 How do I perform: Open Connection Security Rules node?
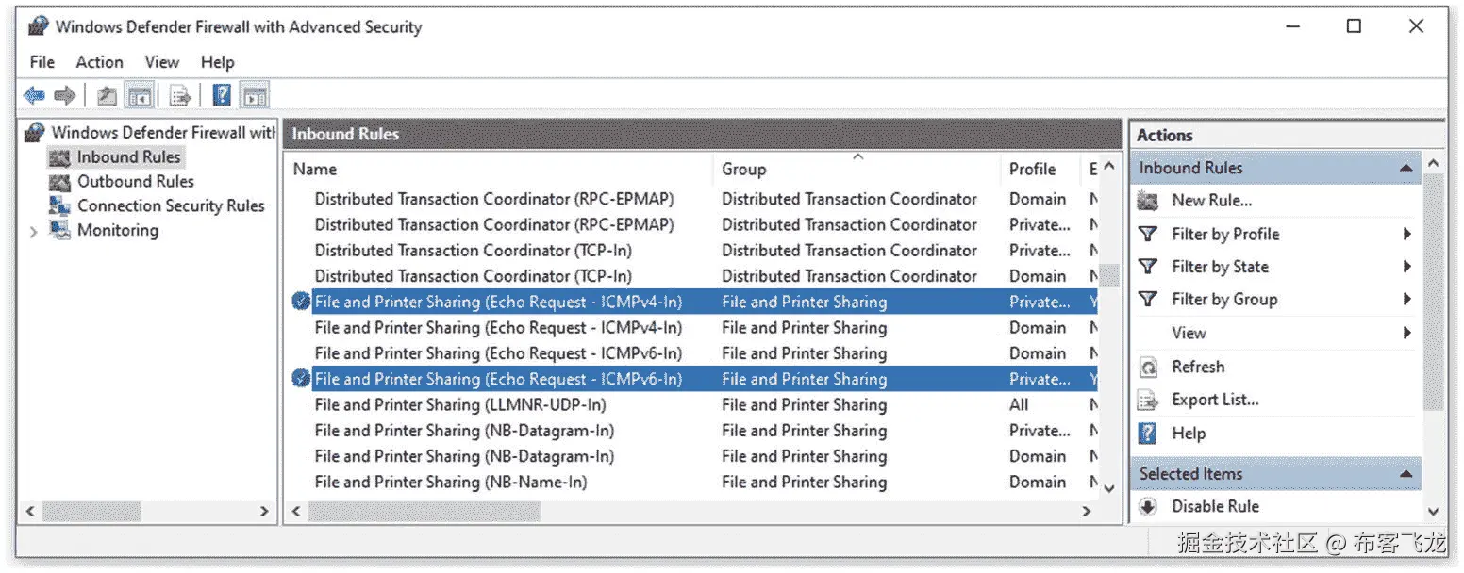(170, 205)
